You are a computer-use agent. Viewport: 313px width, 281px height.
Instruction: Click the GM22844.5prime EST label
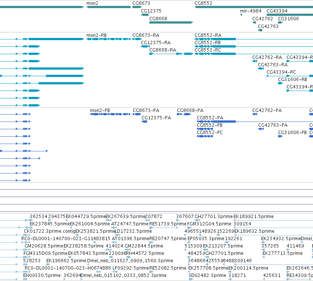tap(144, 246)
